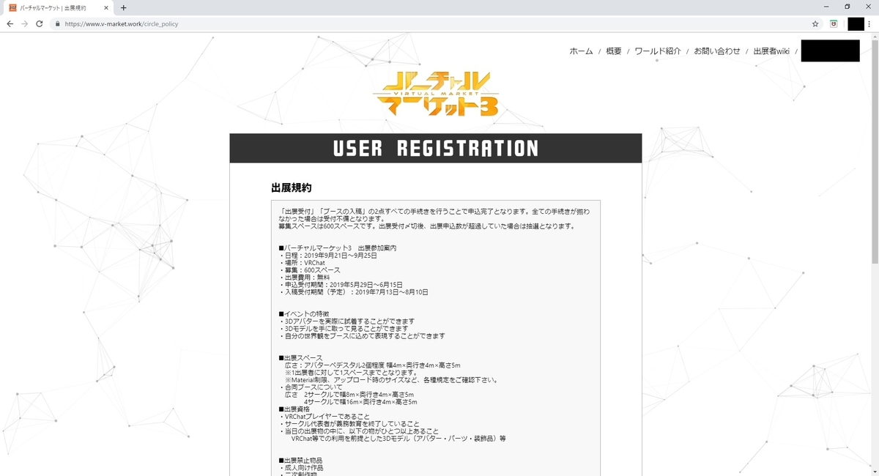Restore down the Chrome window
The height and width of the screenshot is (476, 879).
848,7
